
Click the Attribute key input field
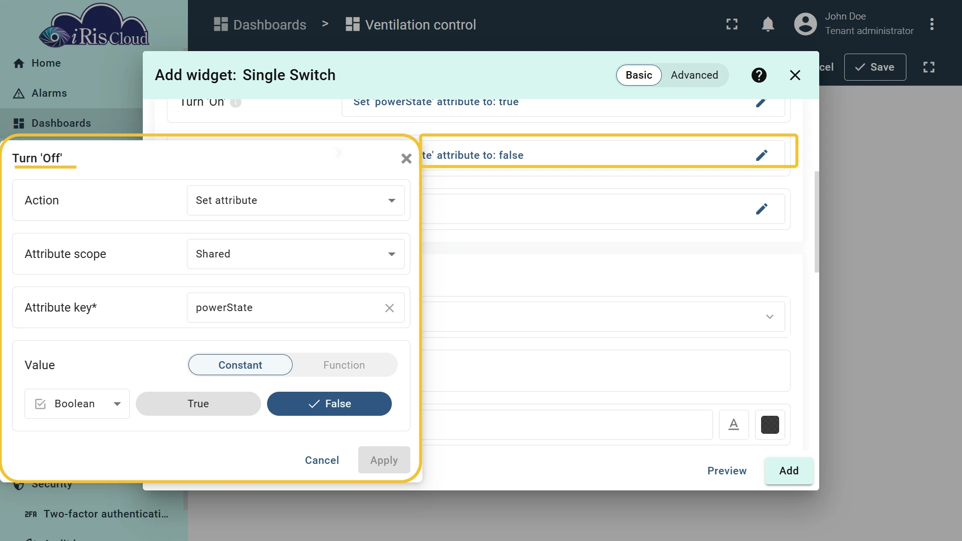click(x=296, y=308)
